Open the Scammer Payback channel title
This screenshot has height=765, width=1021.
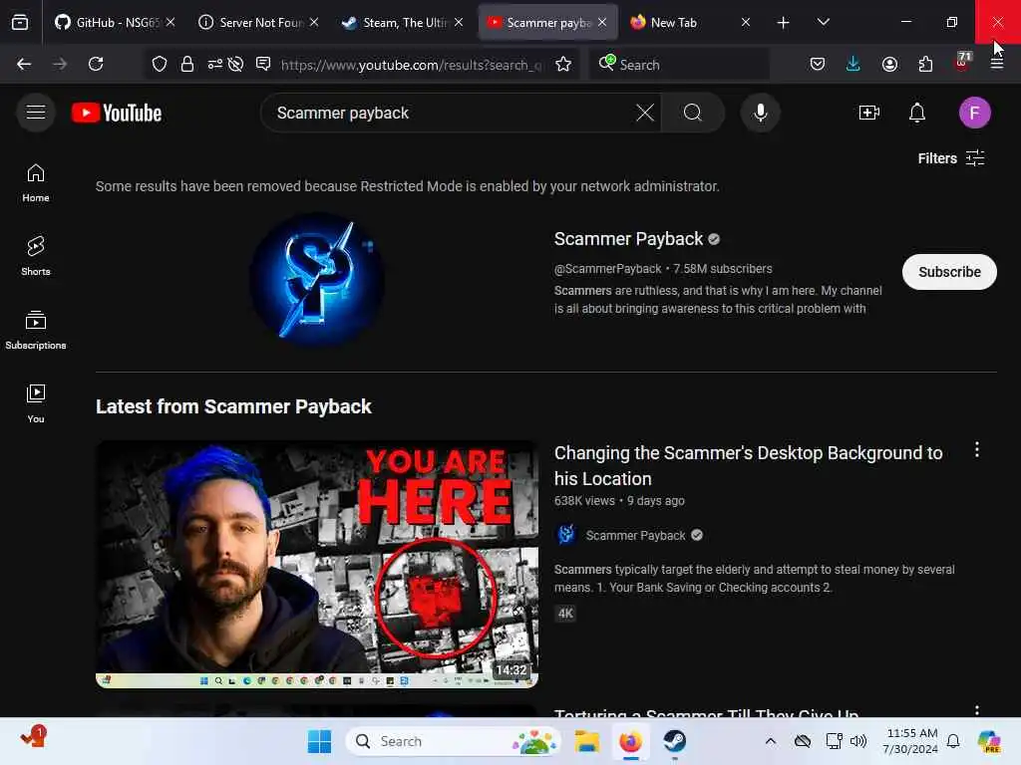628,239
